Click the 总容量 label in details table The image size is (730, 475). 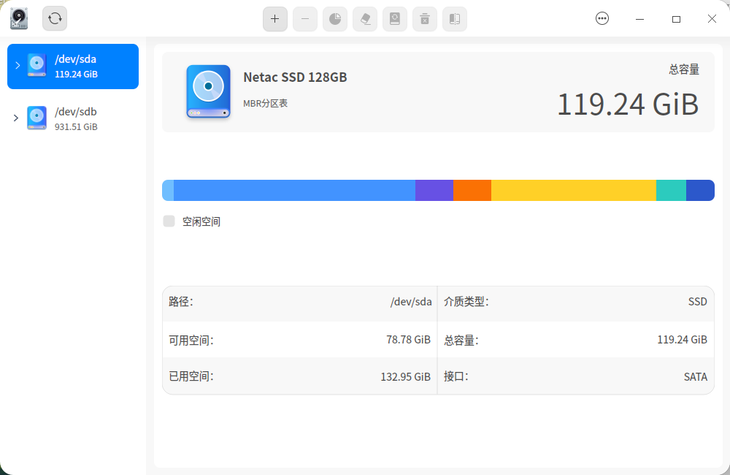461,341
